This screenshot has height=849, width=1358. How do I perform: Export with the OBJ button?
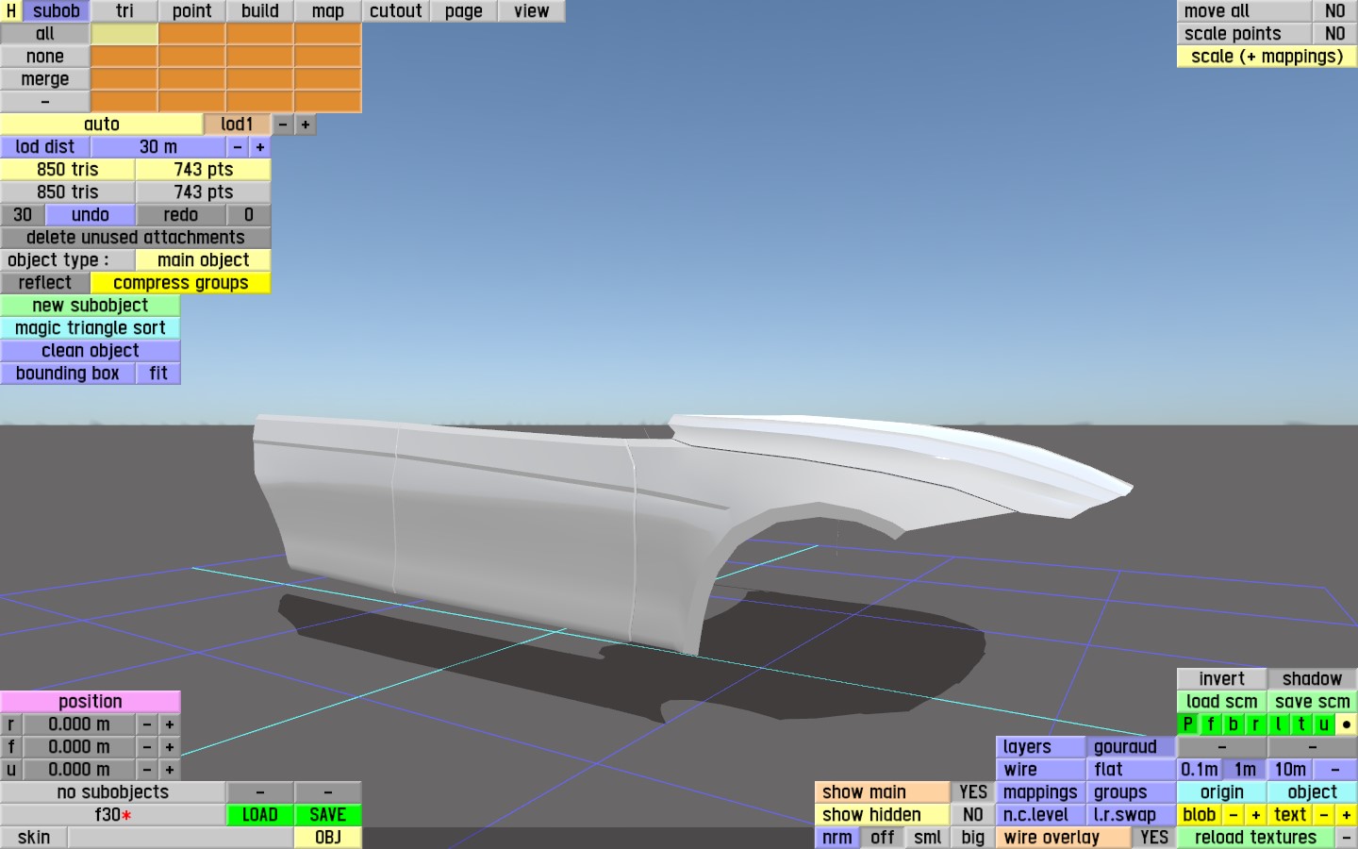pyautogui.click(x=327, y=838)
